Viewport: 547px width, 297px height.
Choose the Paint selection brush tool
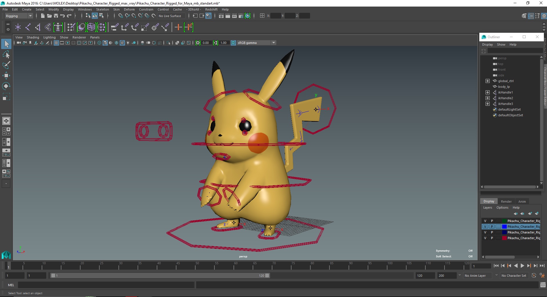tap(6, 65)
